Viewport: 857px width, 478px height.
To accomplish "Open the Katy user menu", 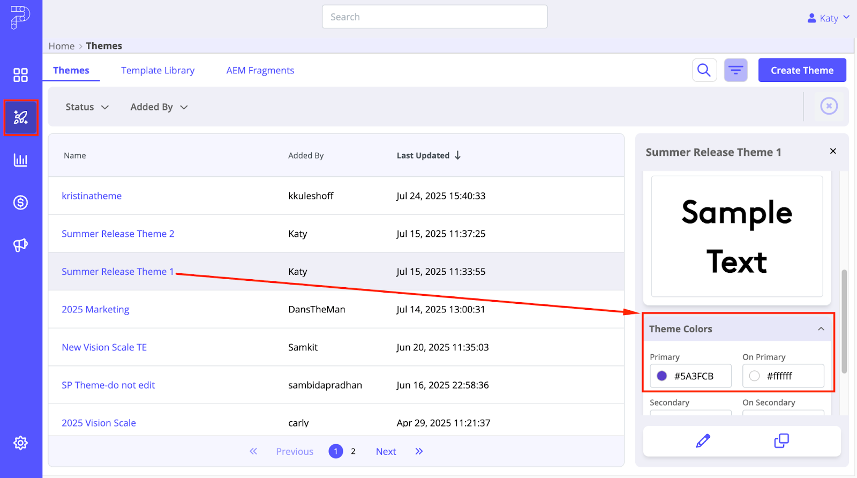I will (x=829, y=18).
